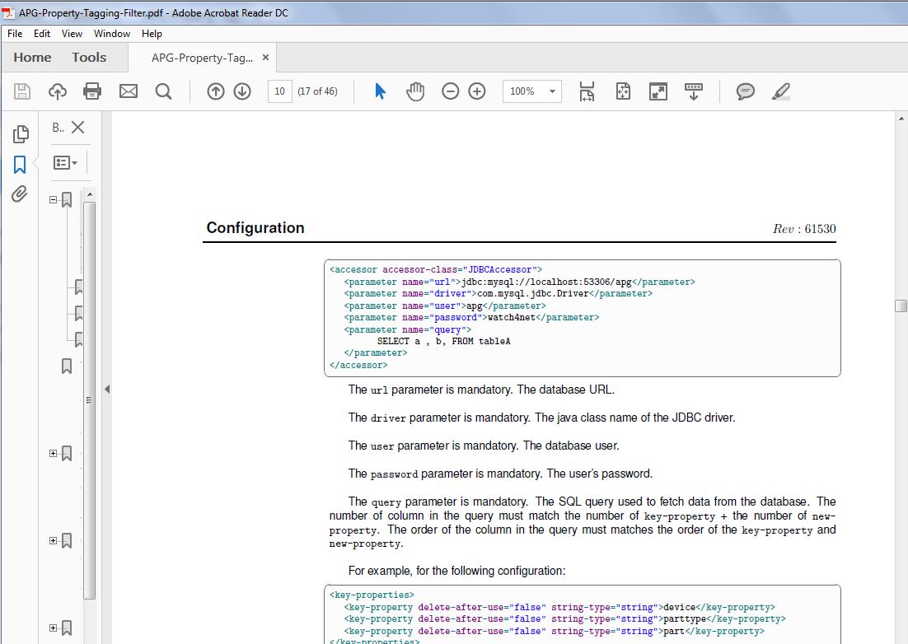Switch to the Tools tab
The width and height of the screenshot is (908, 644).
tap(89, 58)
